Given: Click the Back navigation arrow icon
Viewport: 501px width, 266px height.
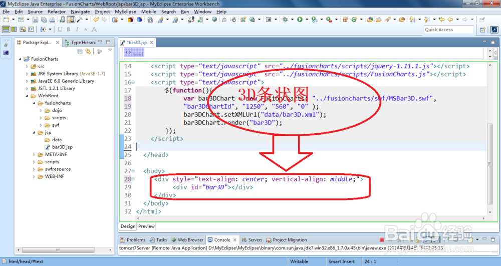Looking at the screenshot, I should point(450,20).
